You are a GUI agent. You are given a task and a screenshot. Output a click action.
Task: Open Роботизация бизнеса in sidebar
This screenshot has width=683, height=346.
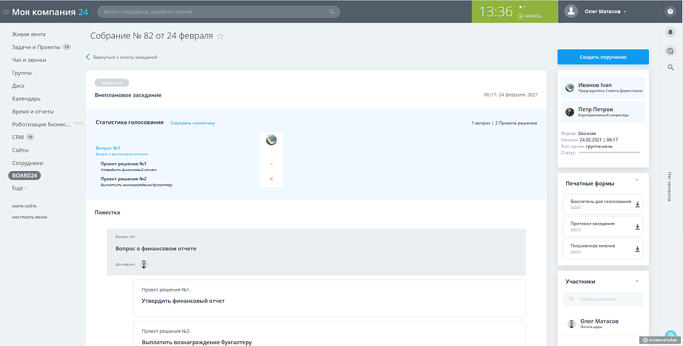[x=41, y=124]
